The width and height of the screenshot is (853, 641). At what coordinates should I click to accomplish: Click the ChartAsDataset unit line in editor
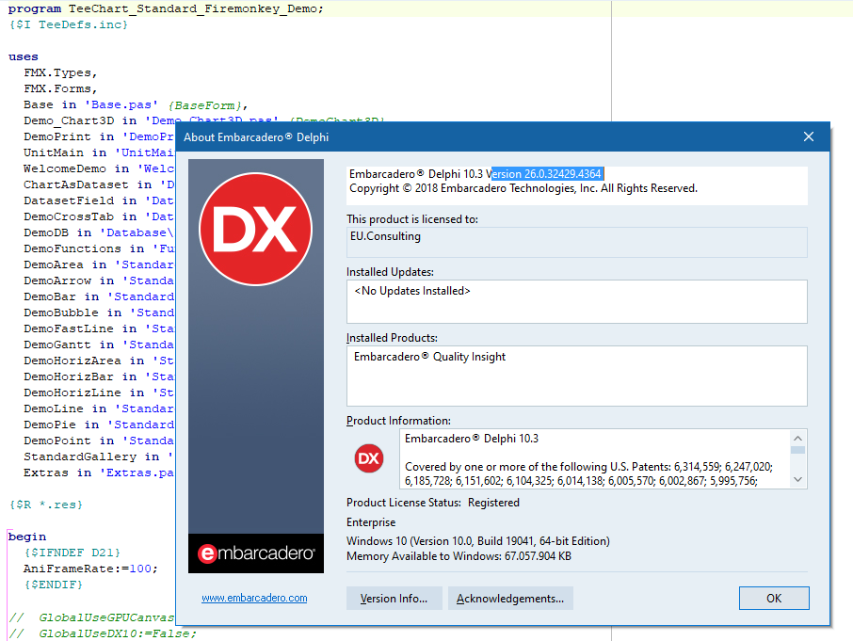(99, 184)
